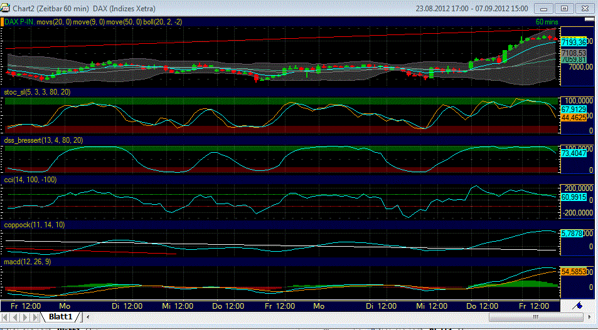598x330 pixels.
Task: Select the coppock(11, 14, 10) indicator label
Action: tap(35, 224)
